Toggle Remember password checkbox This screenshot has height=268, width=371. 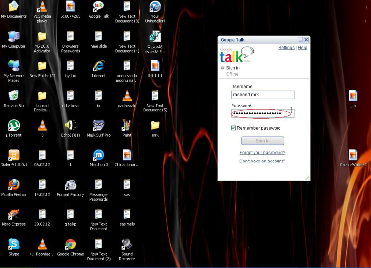pos(233,128)
